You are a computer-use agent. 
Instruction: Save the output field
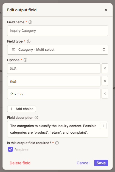point(101,163)
